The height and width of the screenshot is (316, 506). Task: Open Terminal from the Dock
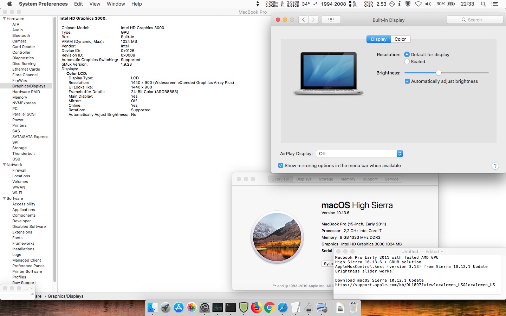(231, 308)
